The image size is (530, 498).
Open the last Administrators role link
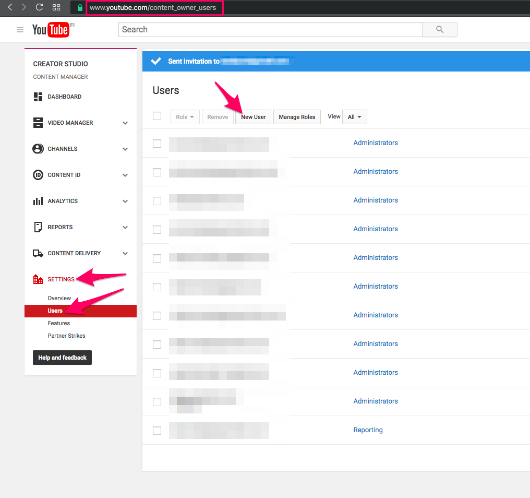coord(376,401)
